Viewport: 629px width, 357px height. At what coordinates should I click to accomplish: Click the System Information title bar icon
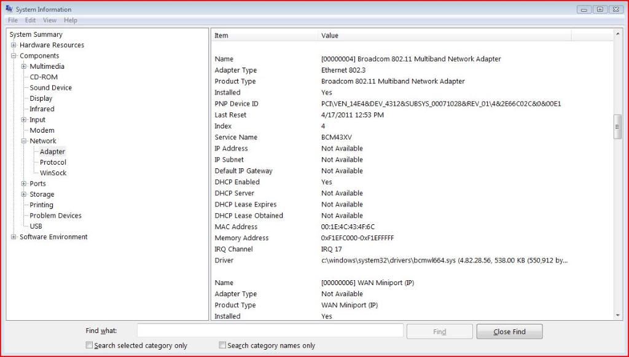(x=9, y=9)
